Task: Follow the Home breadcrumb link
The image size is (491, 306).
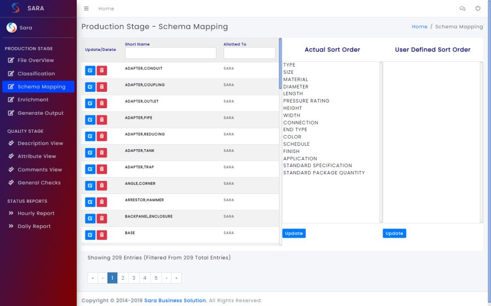Action: point(419,27)
